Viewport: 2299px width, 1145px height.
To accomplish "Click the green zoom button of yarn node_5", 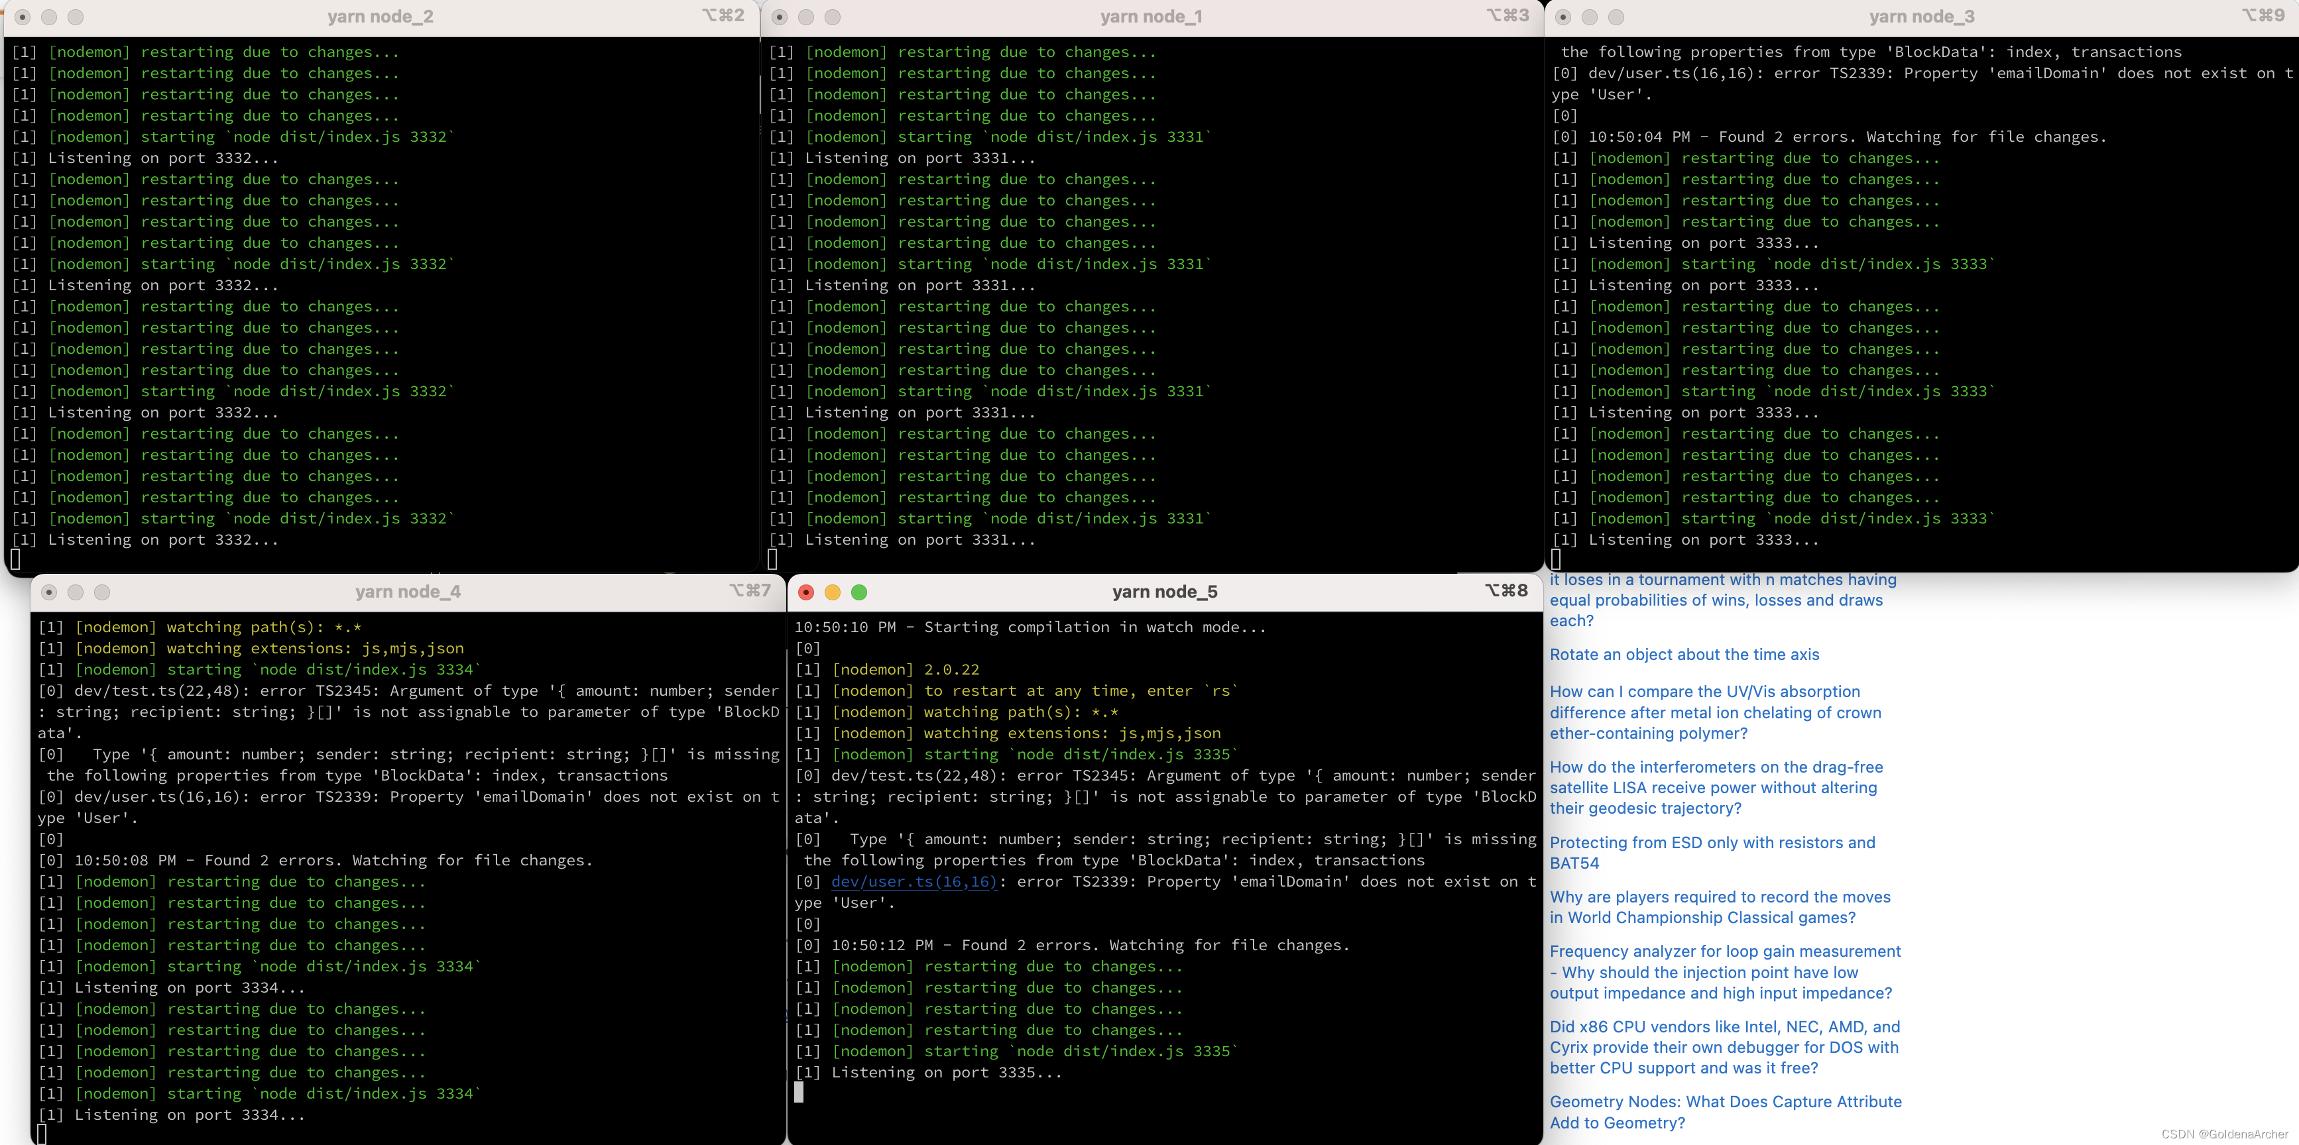I will (858, 592).
